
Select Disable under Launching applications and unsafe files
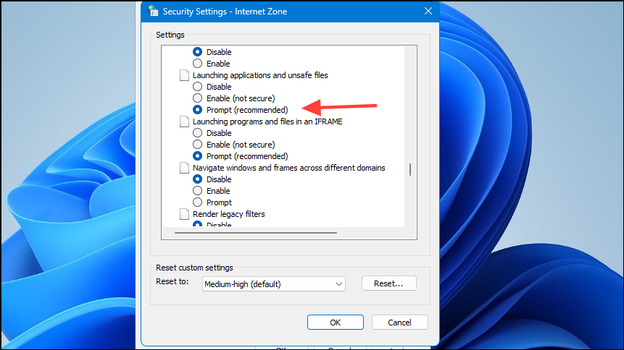click(197, 86)
